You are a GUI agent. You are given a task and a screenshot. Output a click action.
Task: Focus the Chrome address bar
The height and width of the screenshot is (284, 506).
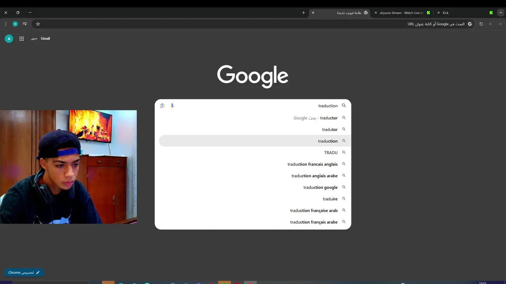click(x=253, y=24)
